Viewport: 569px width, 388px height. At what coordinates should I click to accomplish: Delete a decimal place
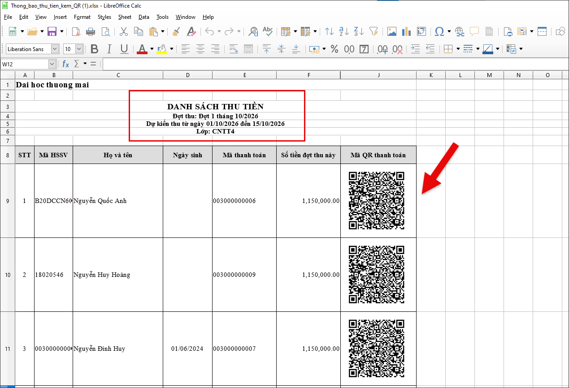click(398, 49)
